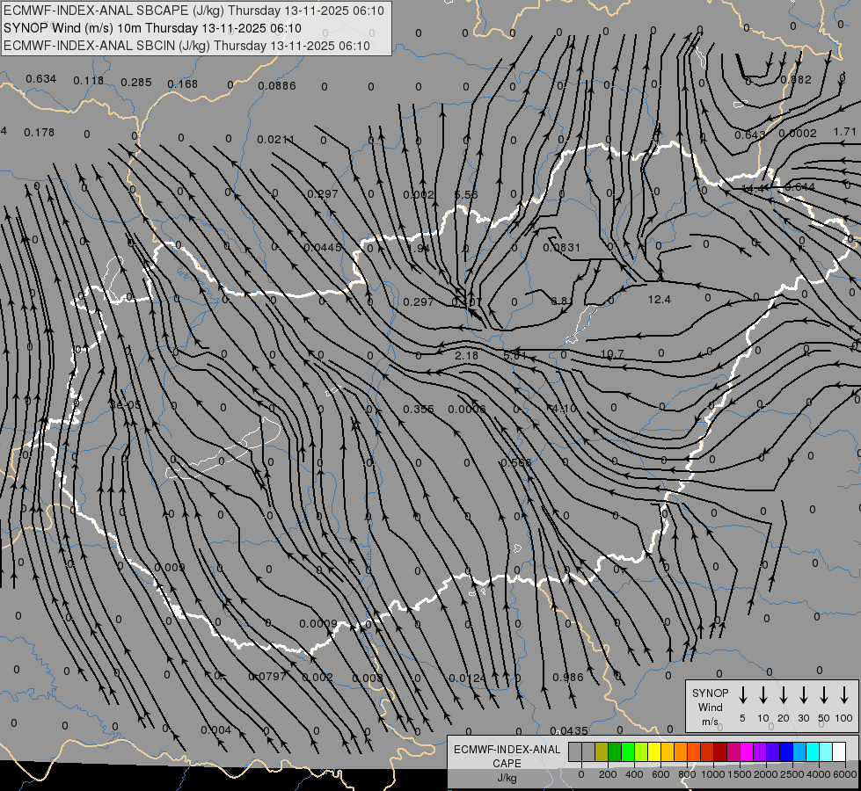Click the 5 m/s wind arrow in legend
Screen dimensions: 861x791
(x=742, y=694)
